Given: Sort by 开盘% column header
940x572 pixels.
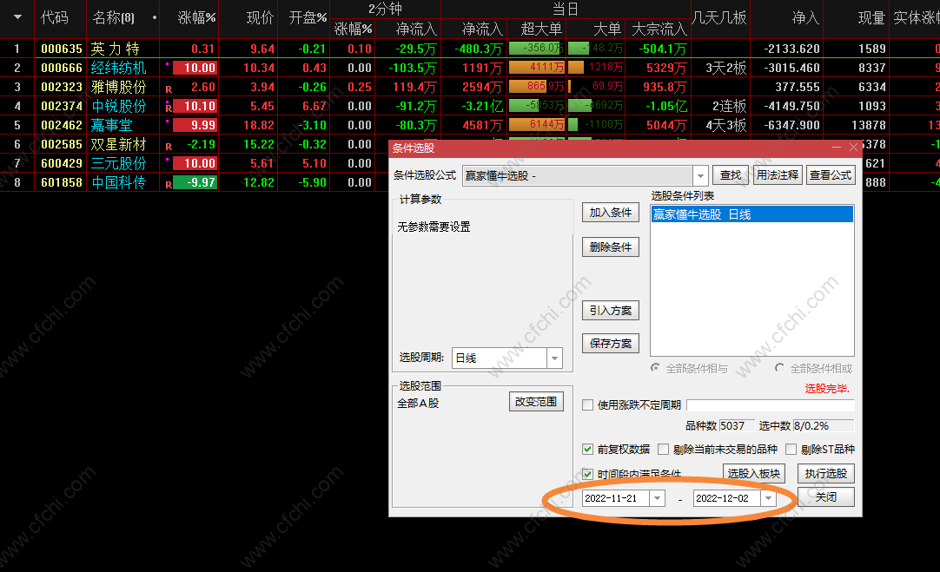Looking at the screenshot, I should pos(308,18).
